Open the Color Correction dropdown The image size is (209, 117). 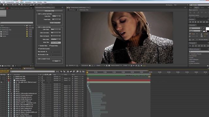(56, 32)
